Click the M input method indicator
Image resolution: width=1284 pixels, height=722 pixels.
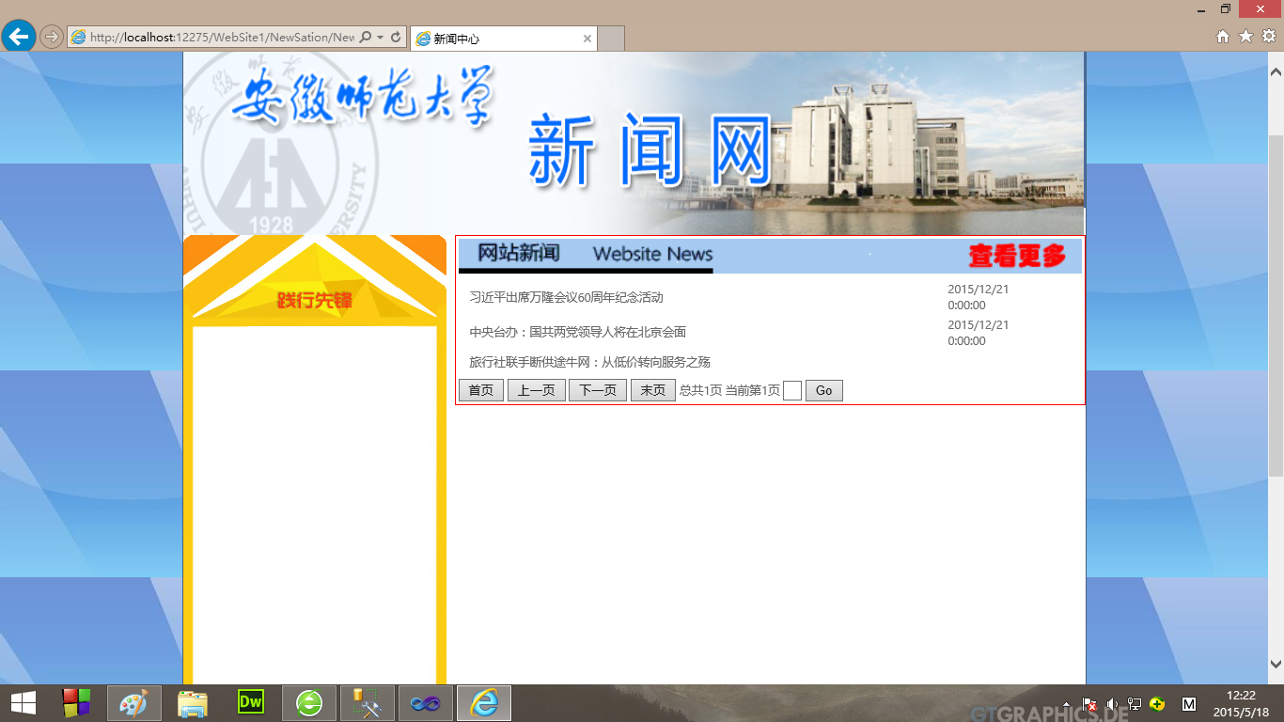click(x=1188, y=704)
